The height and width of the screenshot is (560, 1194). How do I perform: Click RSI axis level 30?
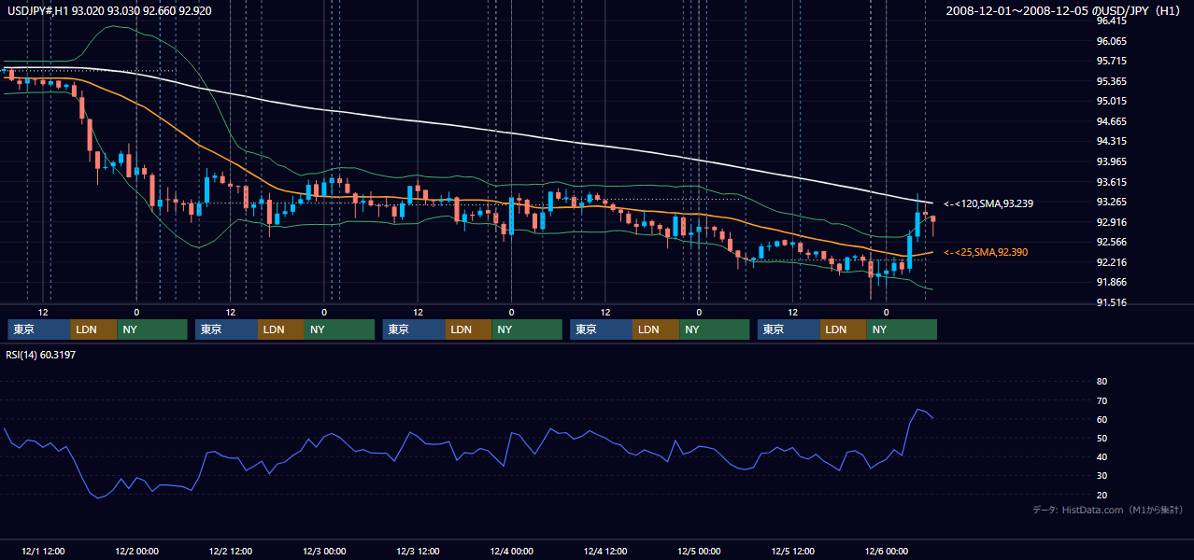coord(1102,476)
